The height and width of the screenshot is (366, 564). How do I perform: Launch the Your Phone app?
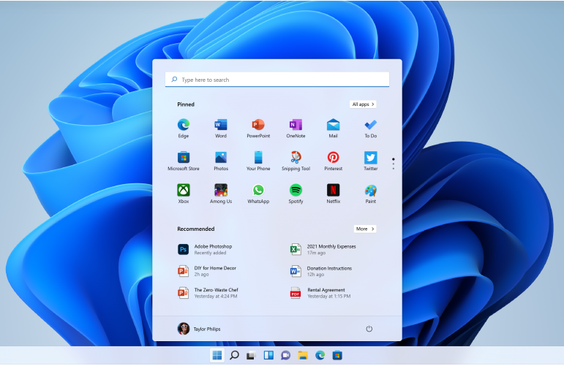click(258, 161)
